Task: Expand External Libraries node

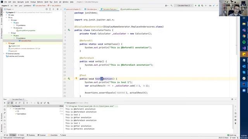Action: (x=4, y=54)
